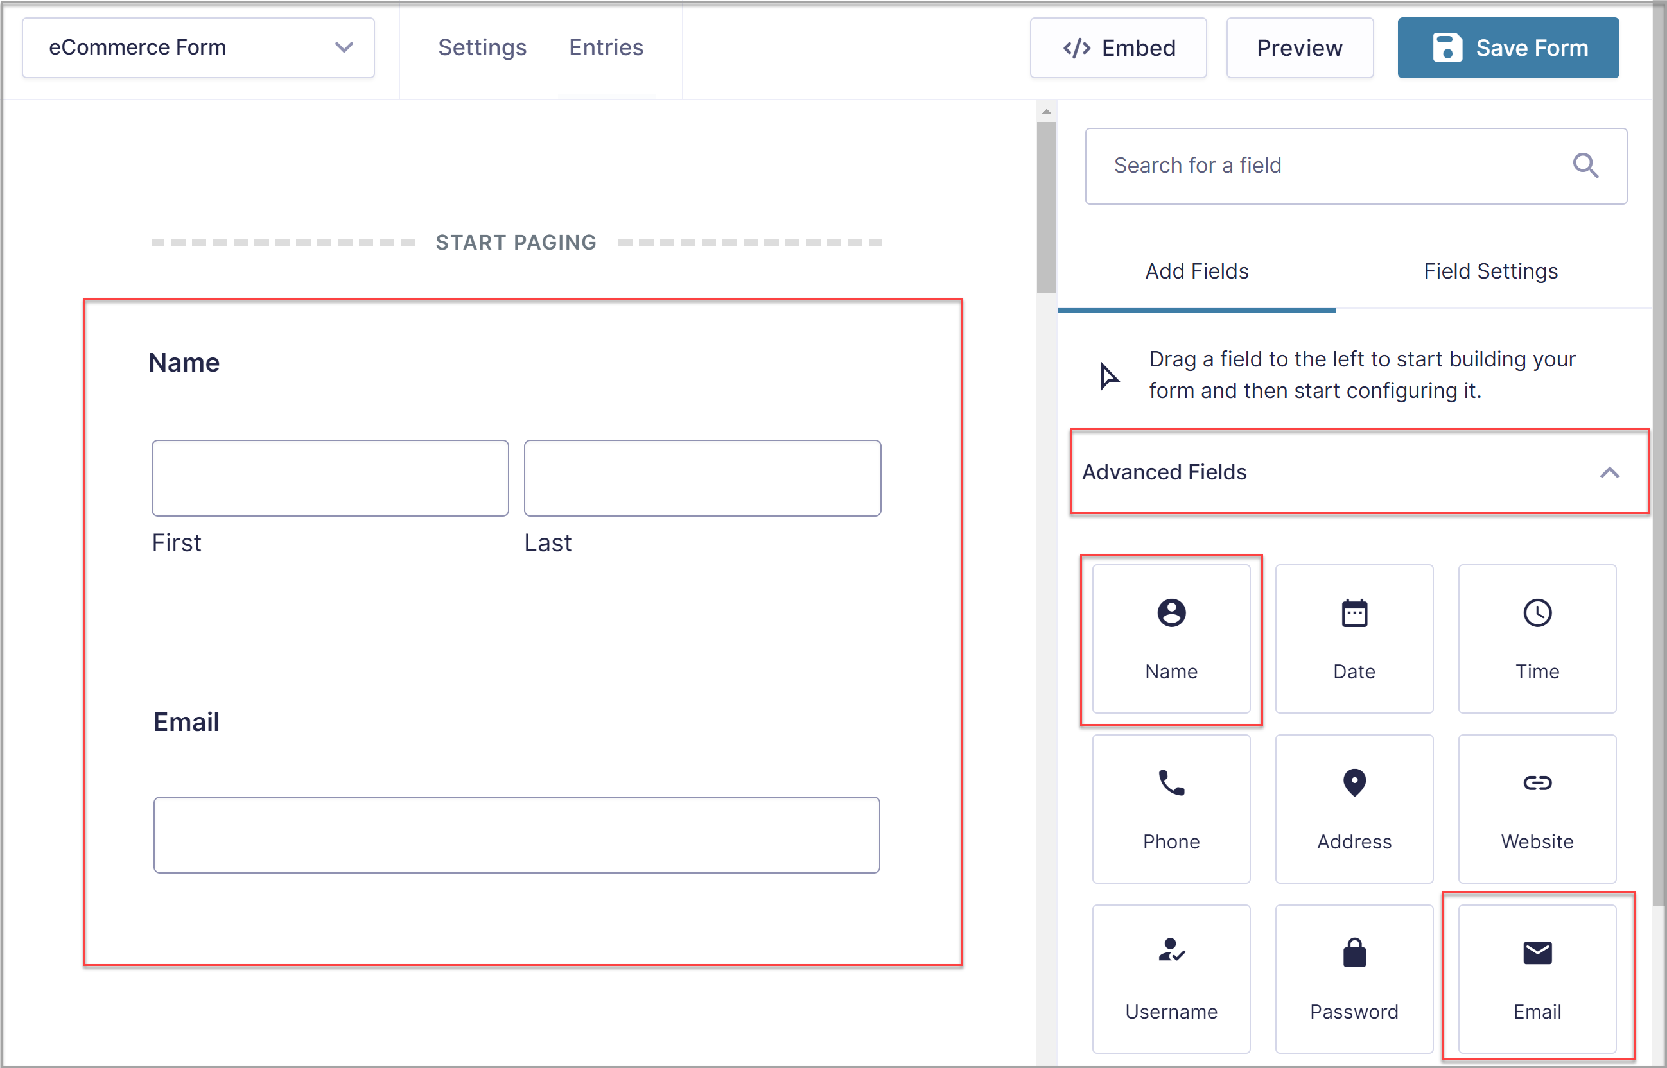Click the 'Last' sub-label text
This screenshot has height=1068, width=1667.
click(x=548, y=542)
